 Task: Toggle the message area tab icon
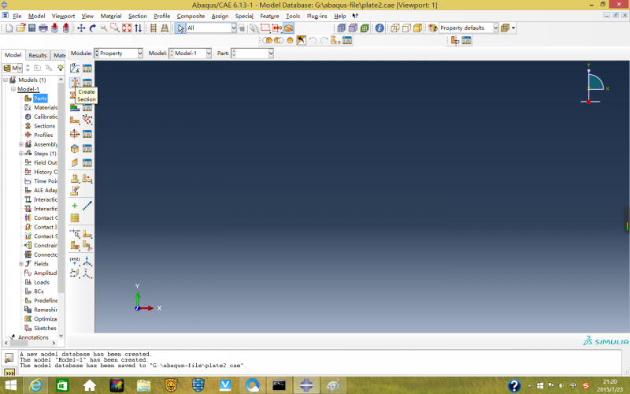click(x=9, y=358)
